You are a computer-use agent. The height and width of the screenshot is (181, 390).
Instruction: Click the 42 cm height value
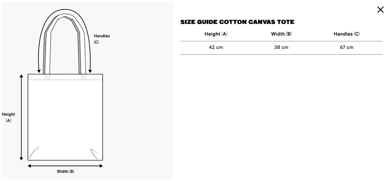click(x=216, y=47)
